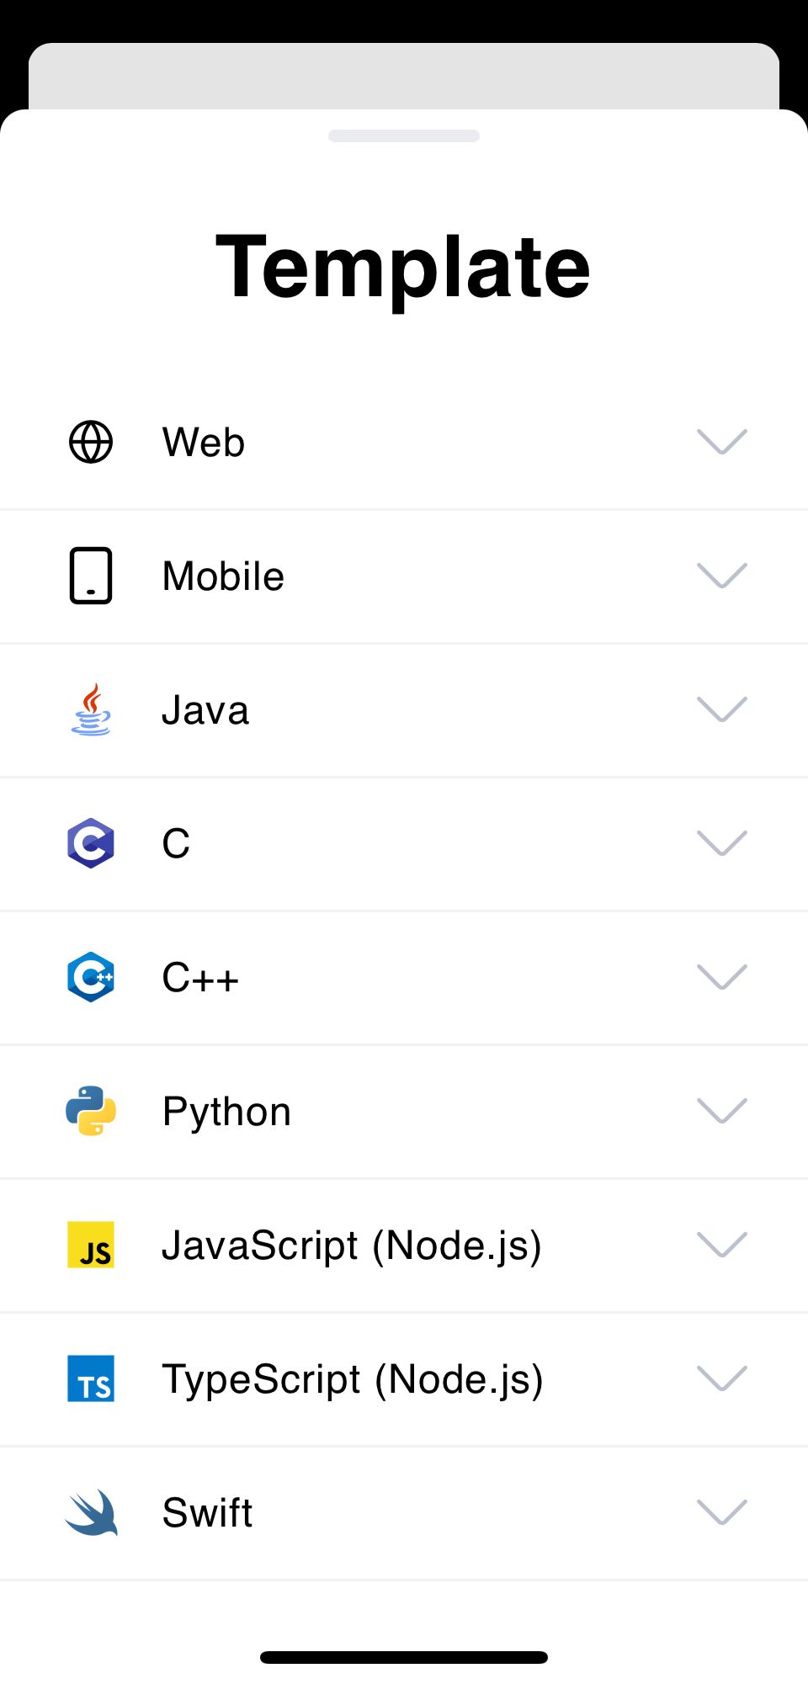Expand the Swift row chevron
Viewport: 808px width, 1684px height.
coord(722,1512)
